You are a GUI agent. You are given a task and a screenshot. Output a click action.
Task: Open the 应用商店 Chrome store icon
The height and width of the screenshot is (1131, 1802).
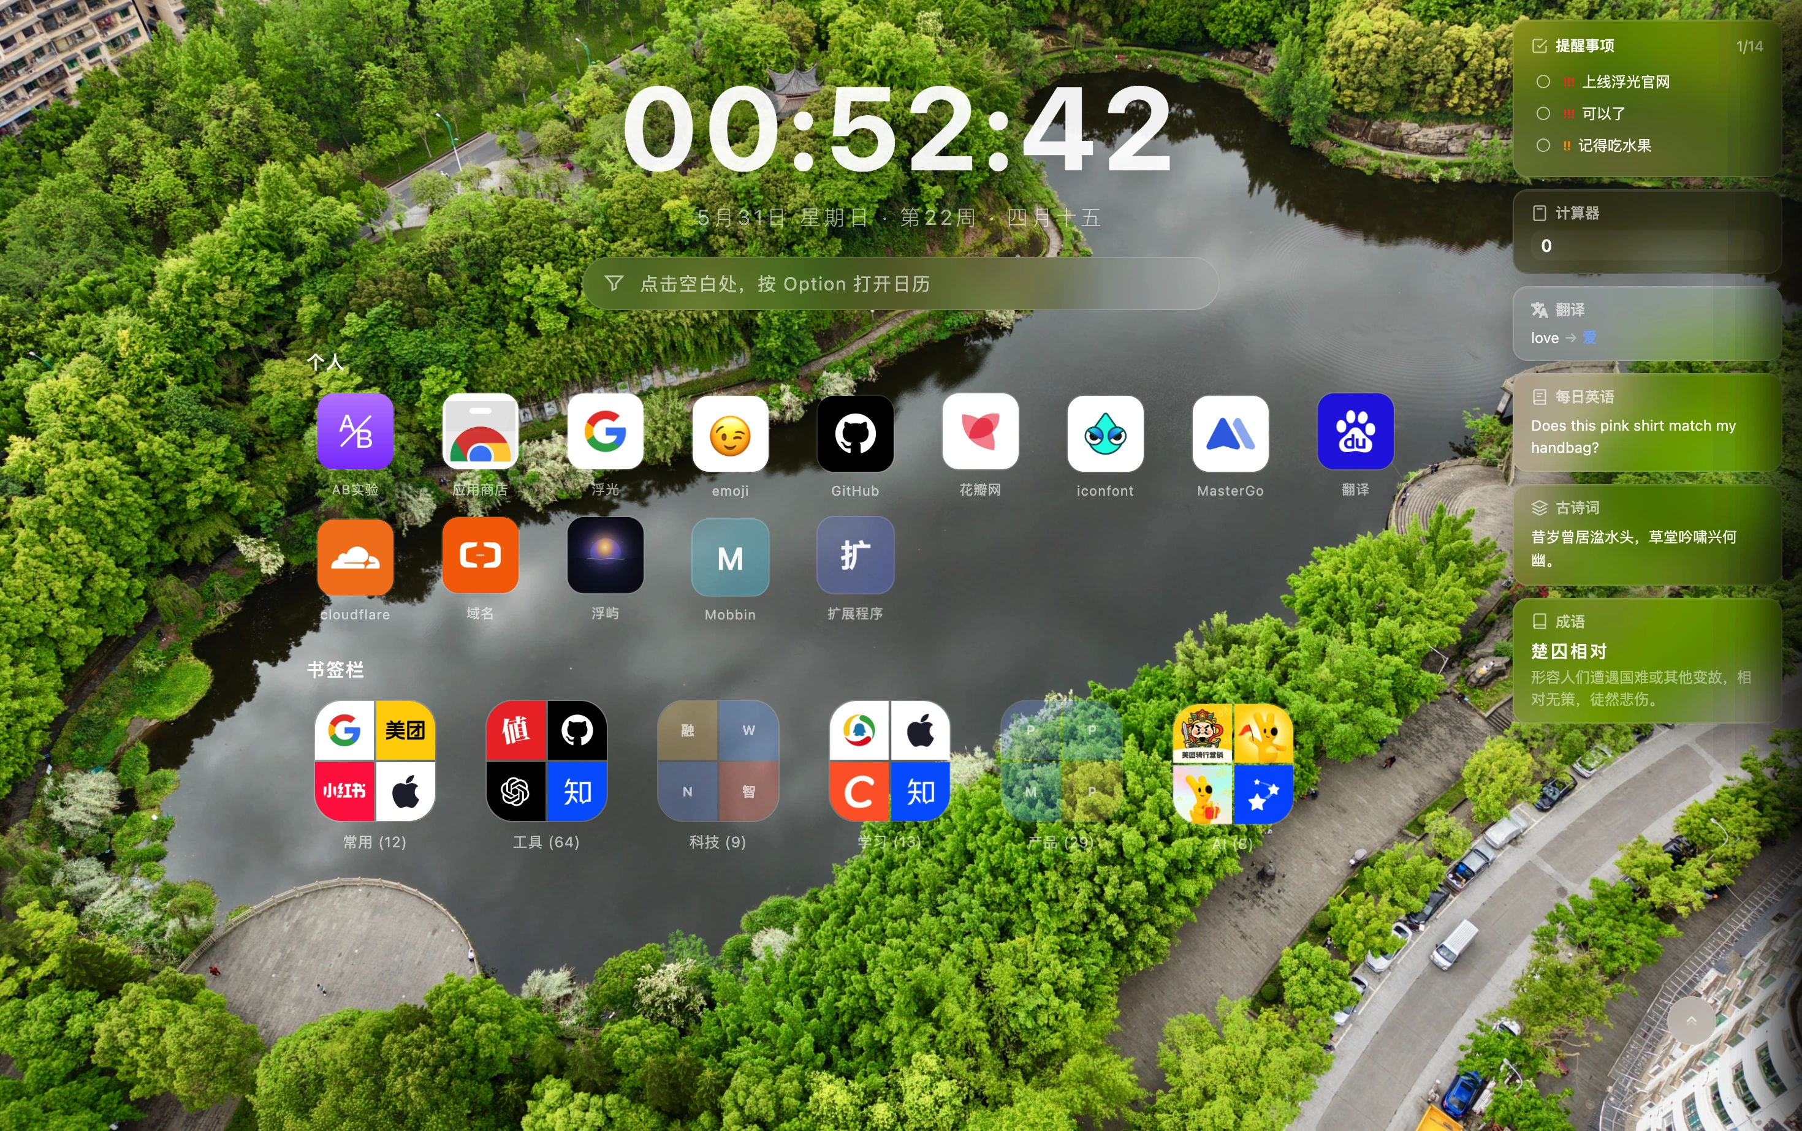tap(481, 431)
